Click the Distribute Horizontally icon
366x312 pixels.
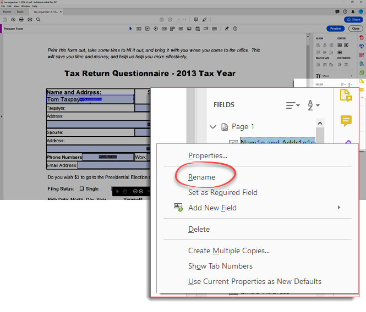click(340, 65)
